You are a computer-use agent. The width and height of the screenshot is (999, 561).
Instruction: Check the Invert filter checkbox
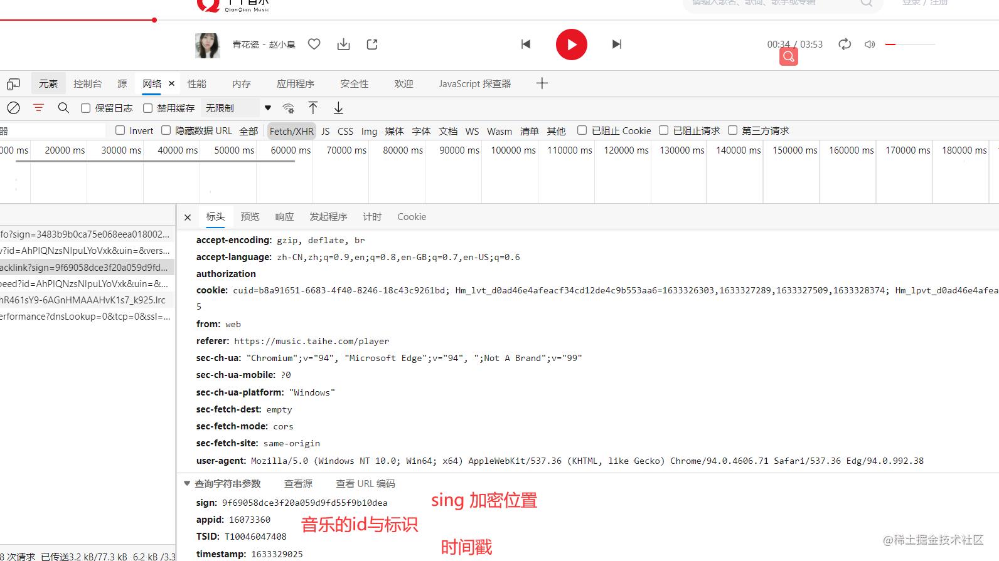point(120,130)
